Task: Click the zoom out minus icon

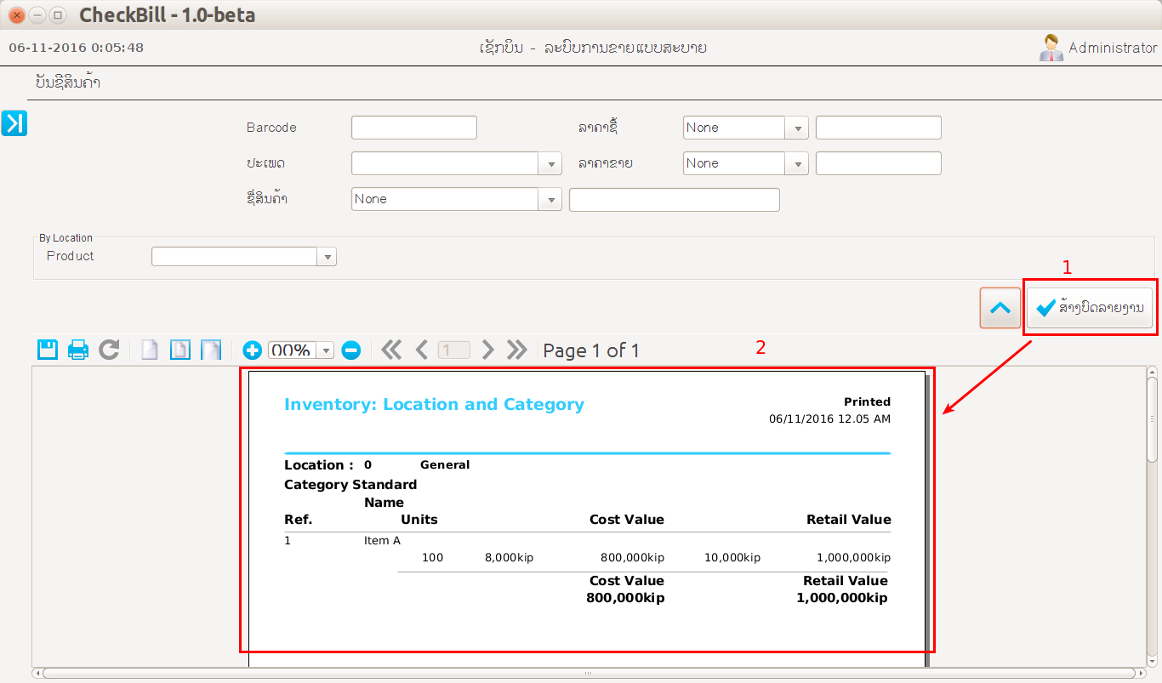Action: (x=351, y=350)
